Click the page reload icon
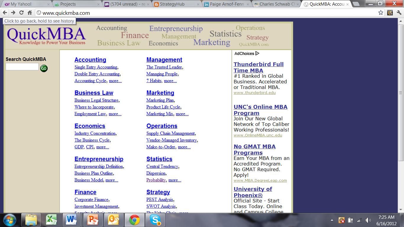This screenshot has width=404, height=227. click(21, 13)
